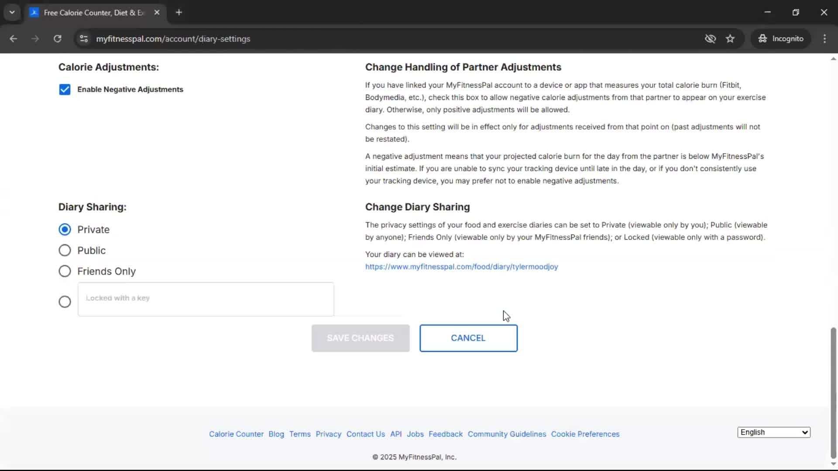Choose Friends Only diary sharing
The height and width of the screenshot is (471, 838).
click(65, 271)
